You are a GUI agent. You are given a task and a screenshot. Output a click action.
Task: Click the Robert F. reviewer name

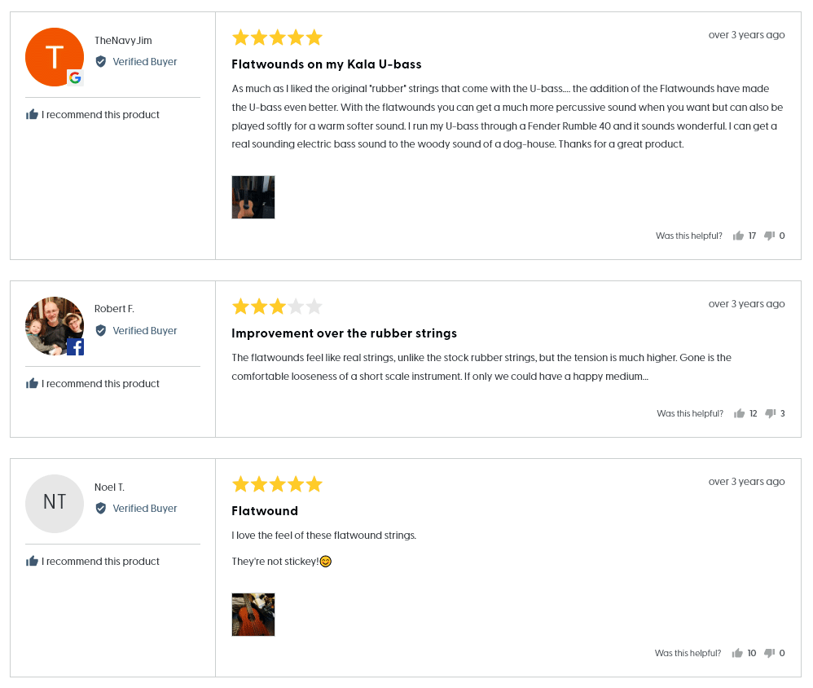click(114, 309)
